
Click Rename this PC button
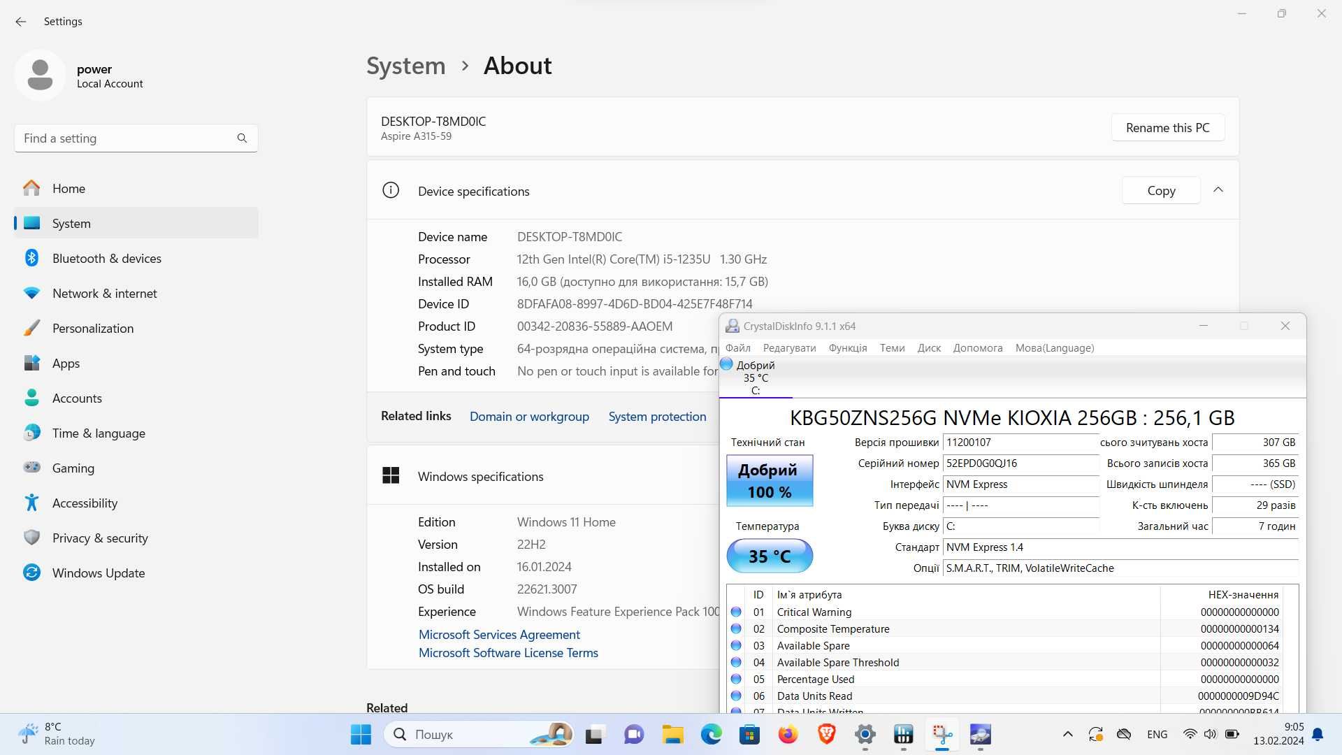(1168, 128)
